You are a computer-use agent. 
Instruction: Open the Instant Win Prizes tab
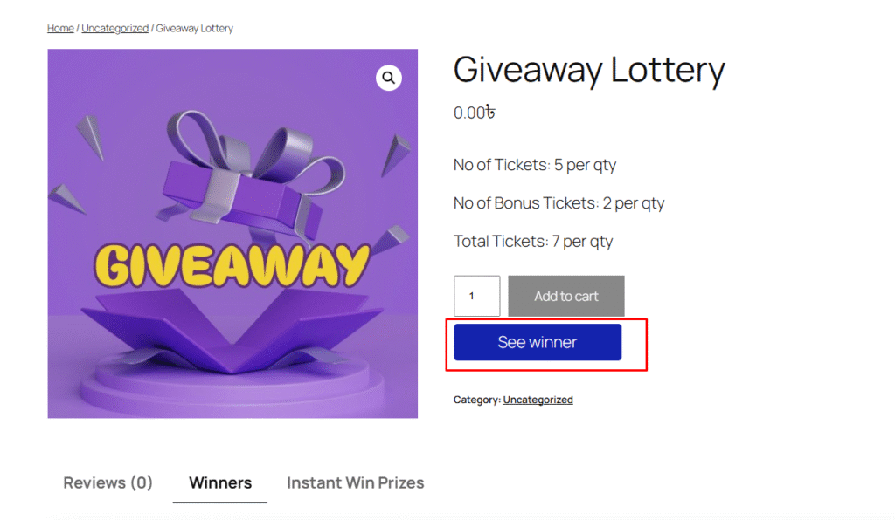coord(355,482)
